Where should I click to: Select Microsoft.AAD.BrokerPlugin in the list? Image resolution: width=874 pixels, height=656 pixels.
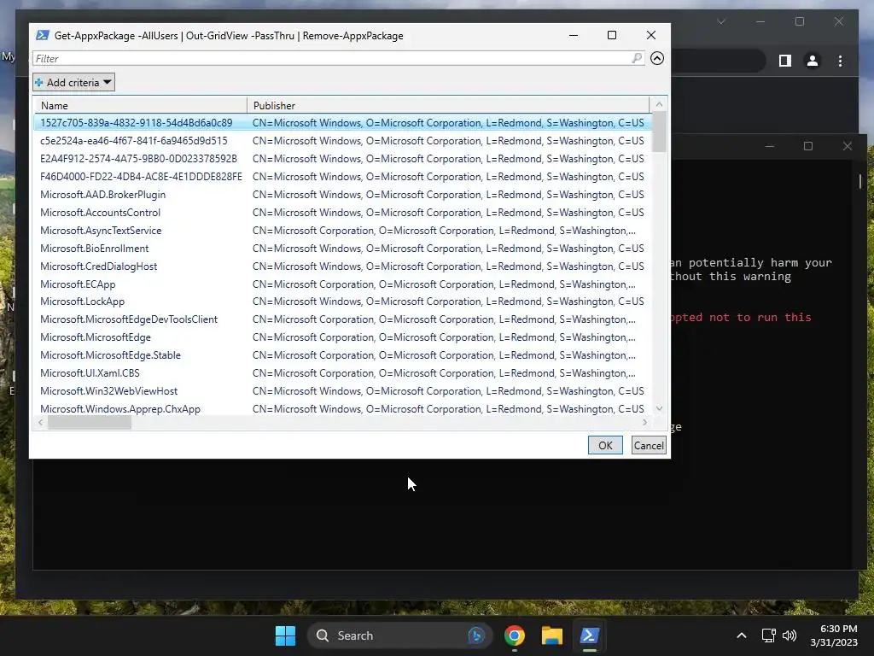pyautogui.click(x=342, y=195)
